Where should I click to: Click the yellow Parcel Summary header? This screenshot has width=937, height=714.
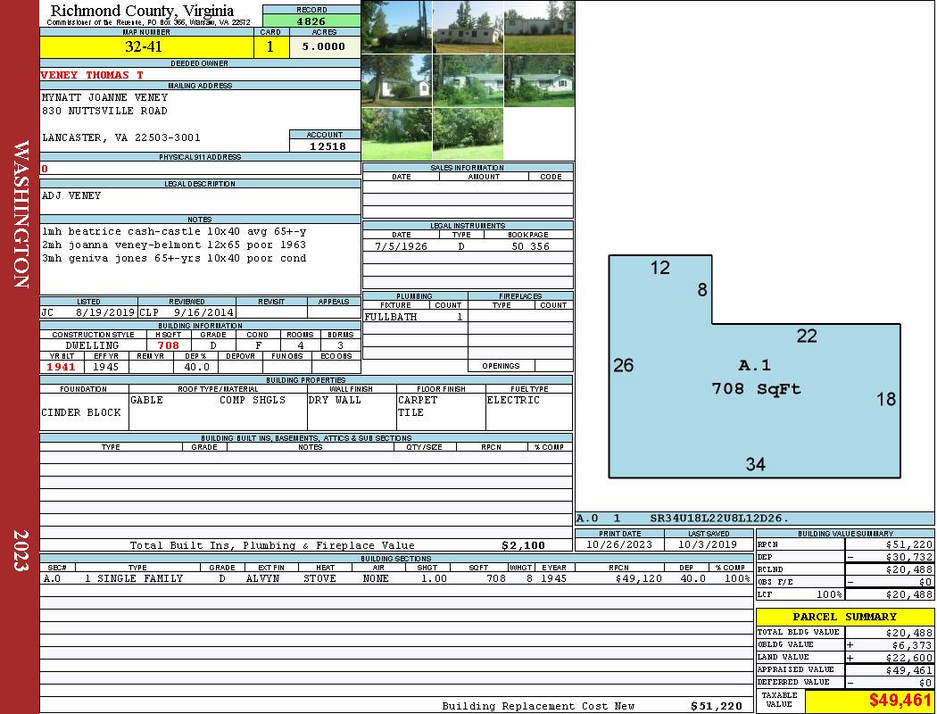[x=844, y=617]
